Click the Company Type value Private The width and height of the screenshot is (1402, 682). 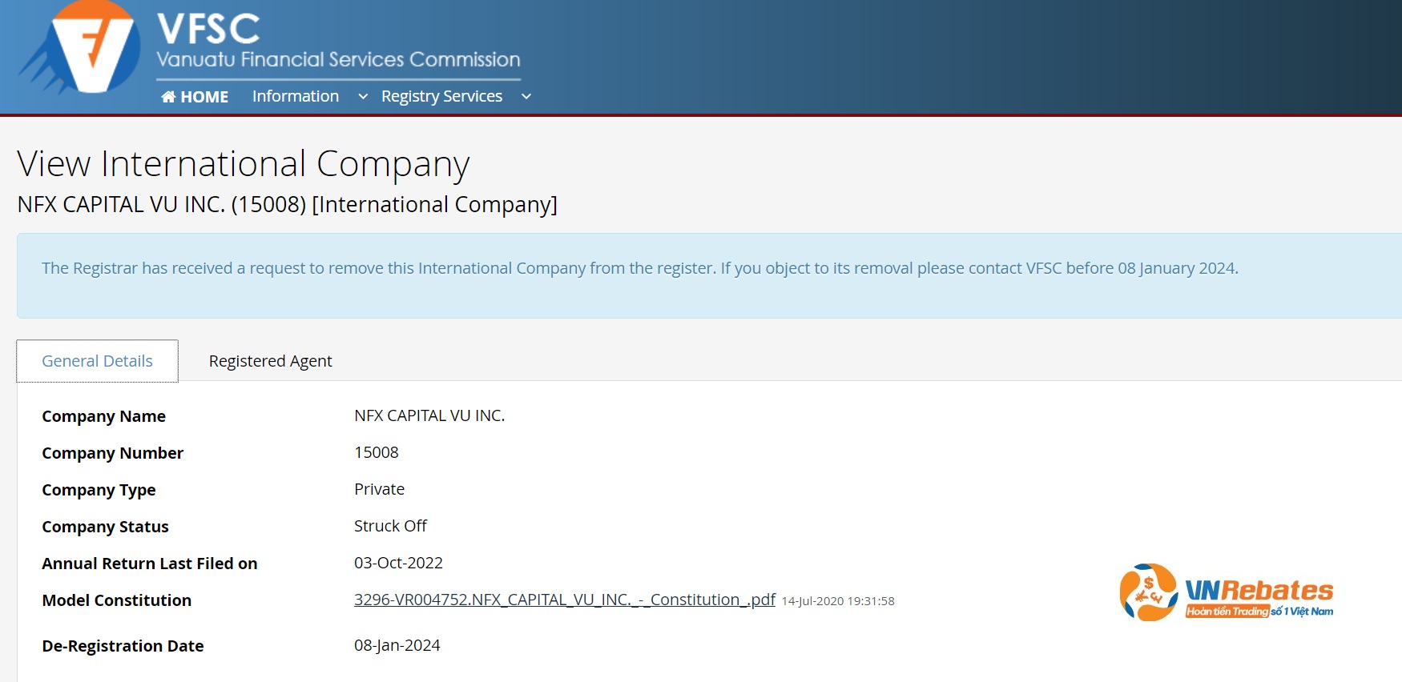[x=379, y=489]
